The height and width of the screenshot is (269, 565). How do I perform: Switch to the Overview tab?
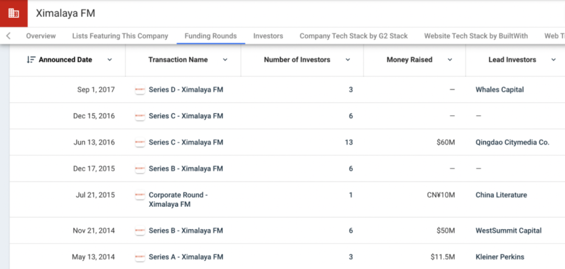(41, 36)
